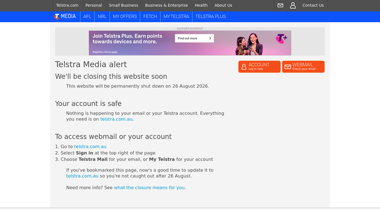The image size is (380, 213).
Task: Open About Us page
Action: click(223, 6)
